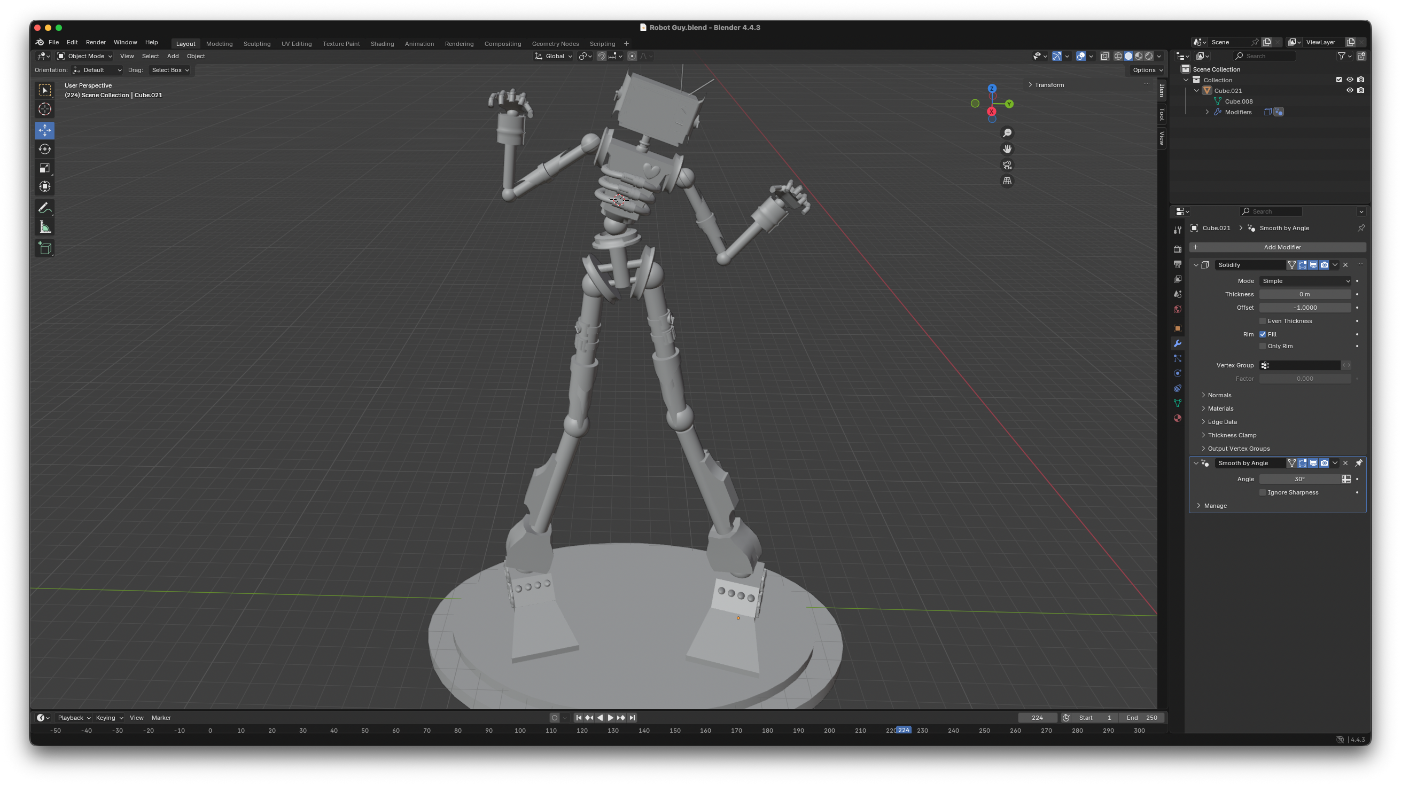Expand the Thickness Clamp subpanel

[1232, 435]
